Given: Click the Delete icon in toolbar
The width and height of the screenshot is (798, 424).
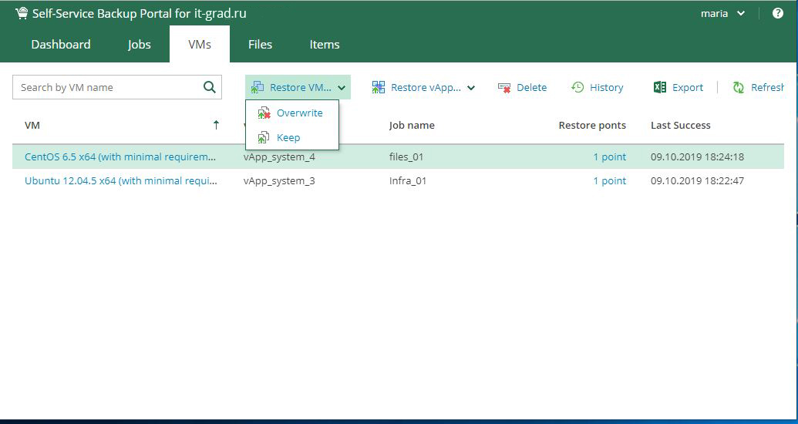Looking at the screenshot, I should point(505,88).
